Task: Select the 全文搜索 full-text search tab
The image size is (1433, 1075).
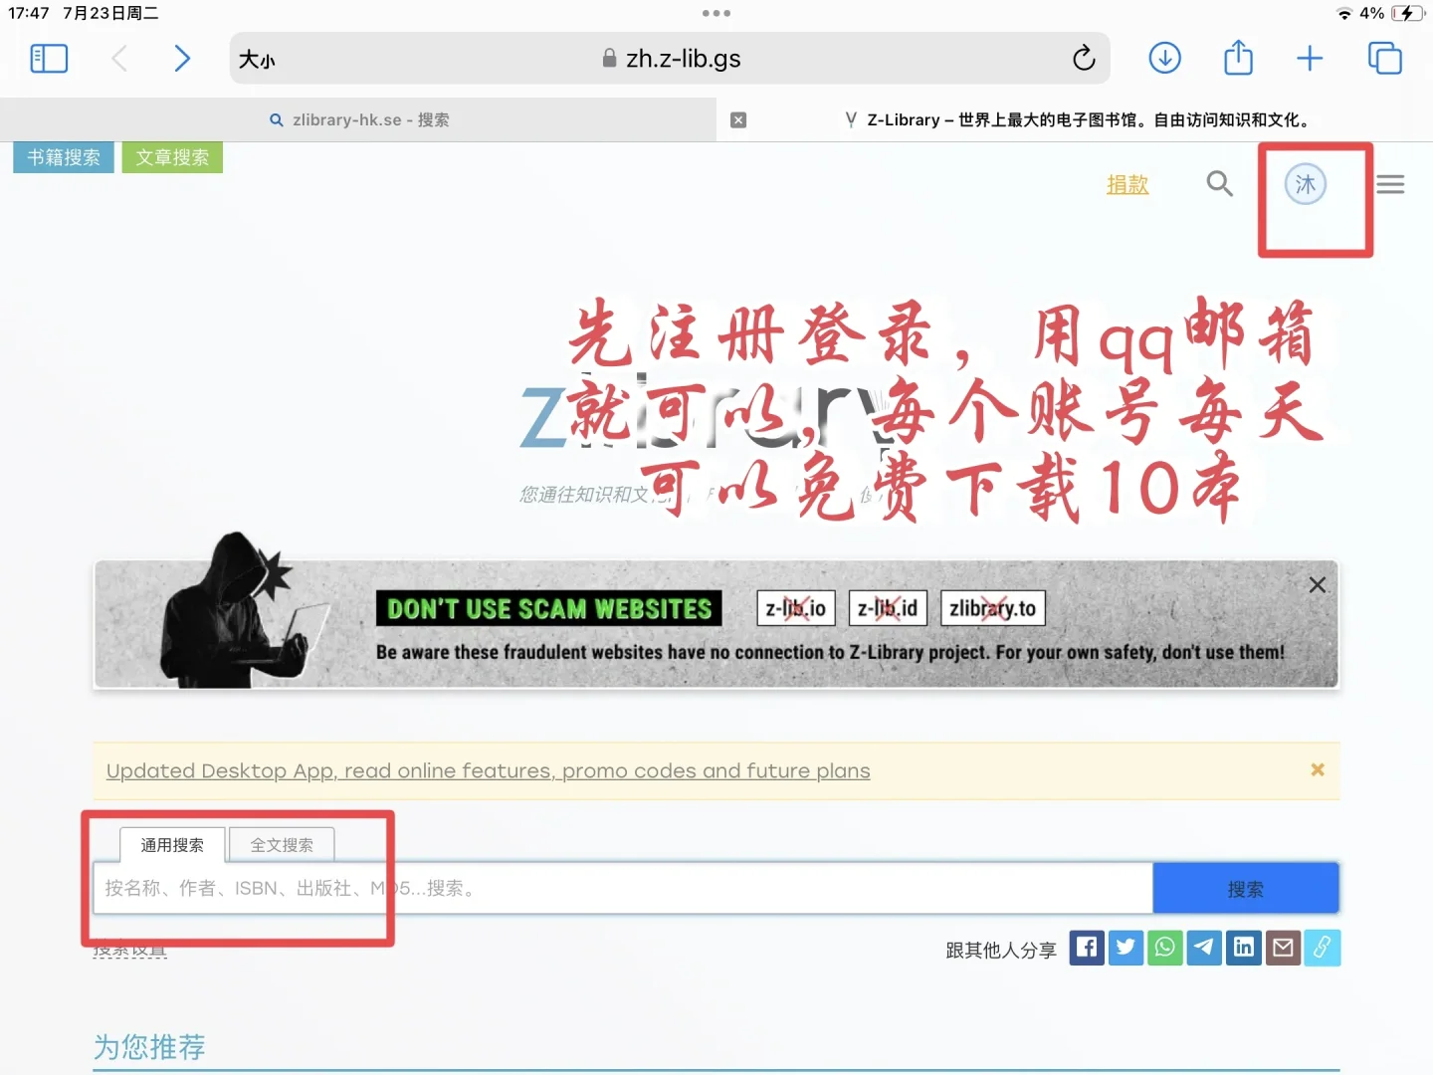Action: [x=282, y=845]
